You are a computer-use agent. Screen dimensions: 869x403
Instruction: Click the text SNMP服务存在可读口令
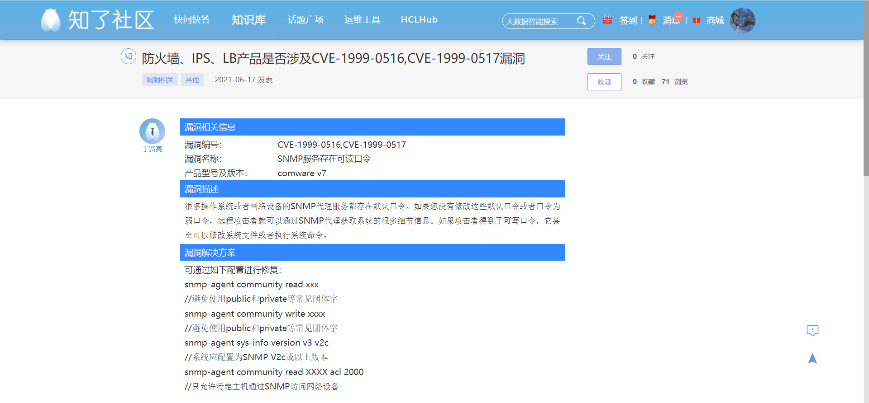(324, 159)
